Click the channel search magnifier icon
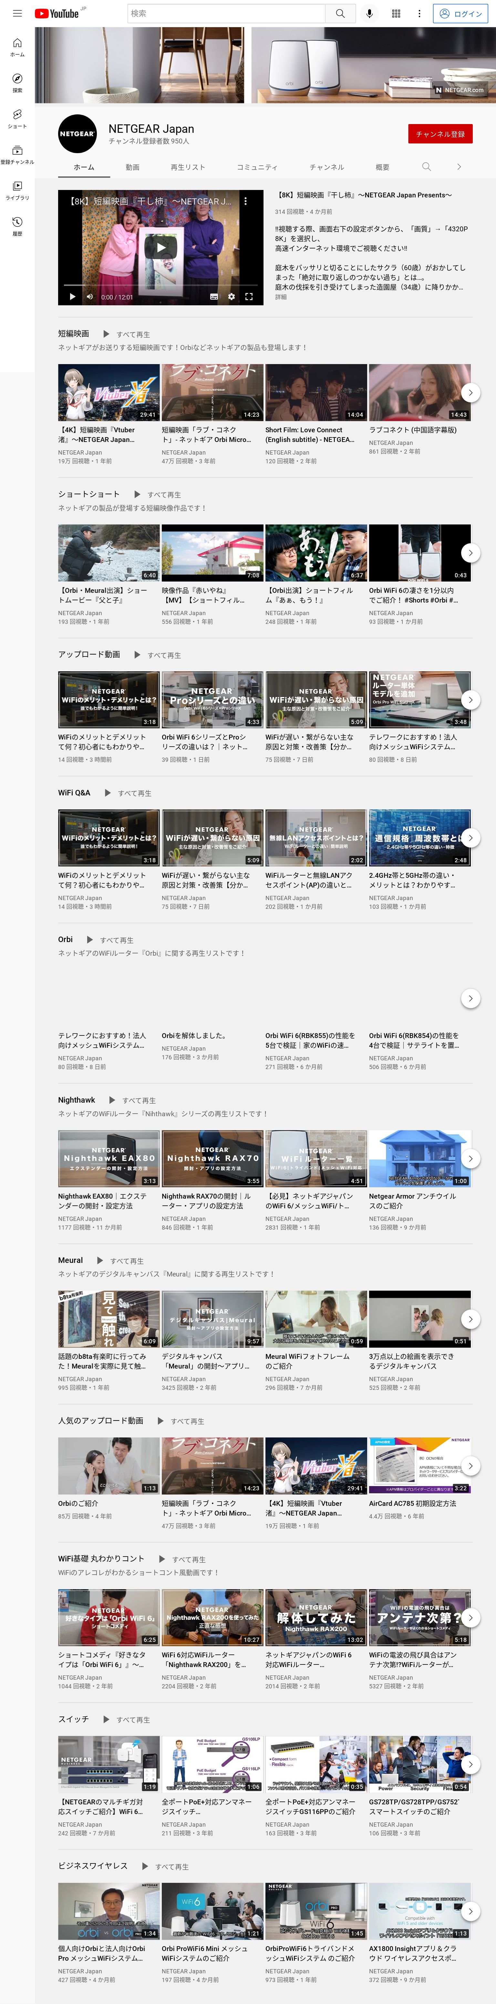Screen dimensions: 496x2004 coord(426,166)
